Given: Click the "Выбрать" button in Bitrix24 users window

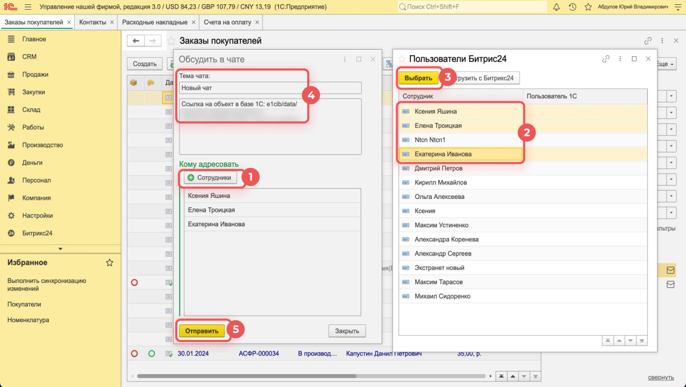Looking at the screenshot, I should coord(418,78).
